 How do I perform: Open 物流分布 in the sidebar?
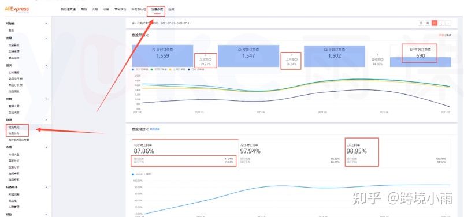(x=14, y=133)
